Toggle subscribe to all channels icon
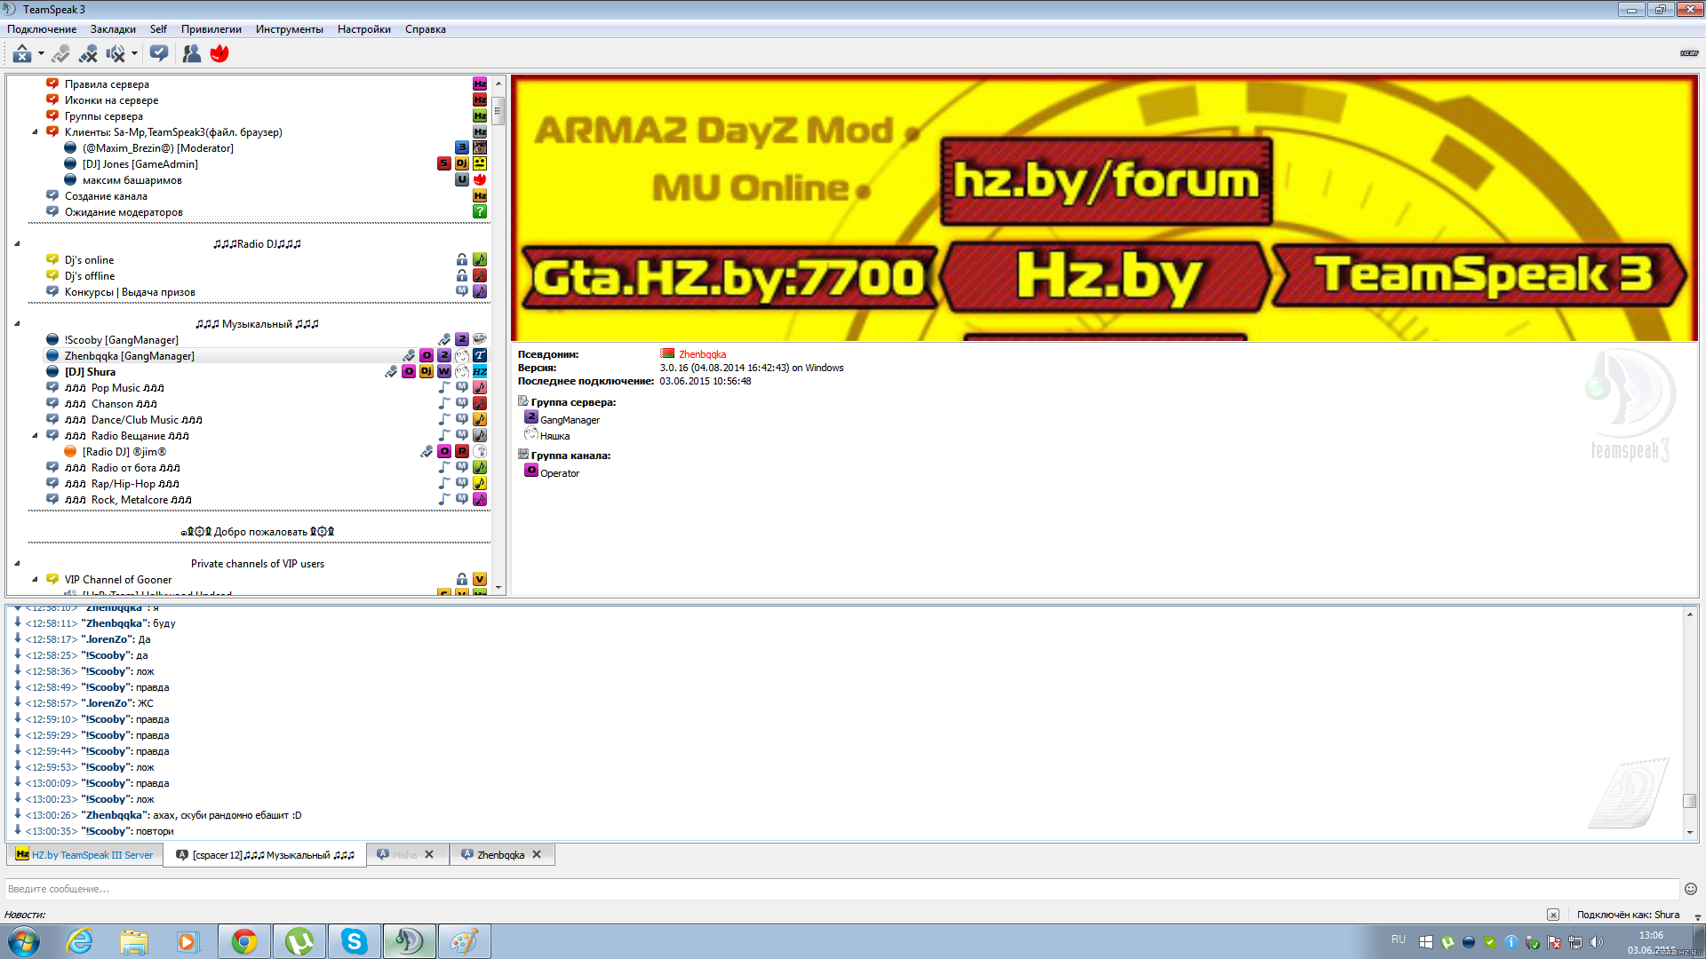 [x=159, y=54]
